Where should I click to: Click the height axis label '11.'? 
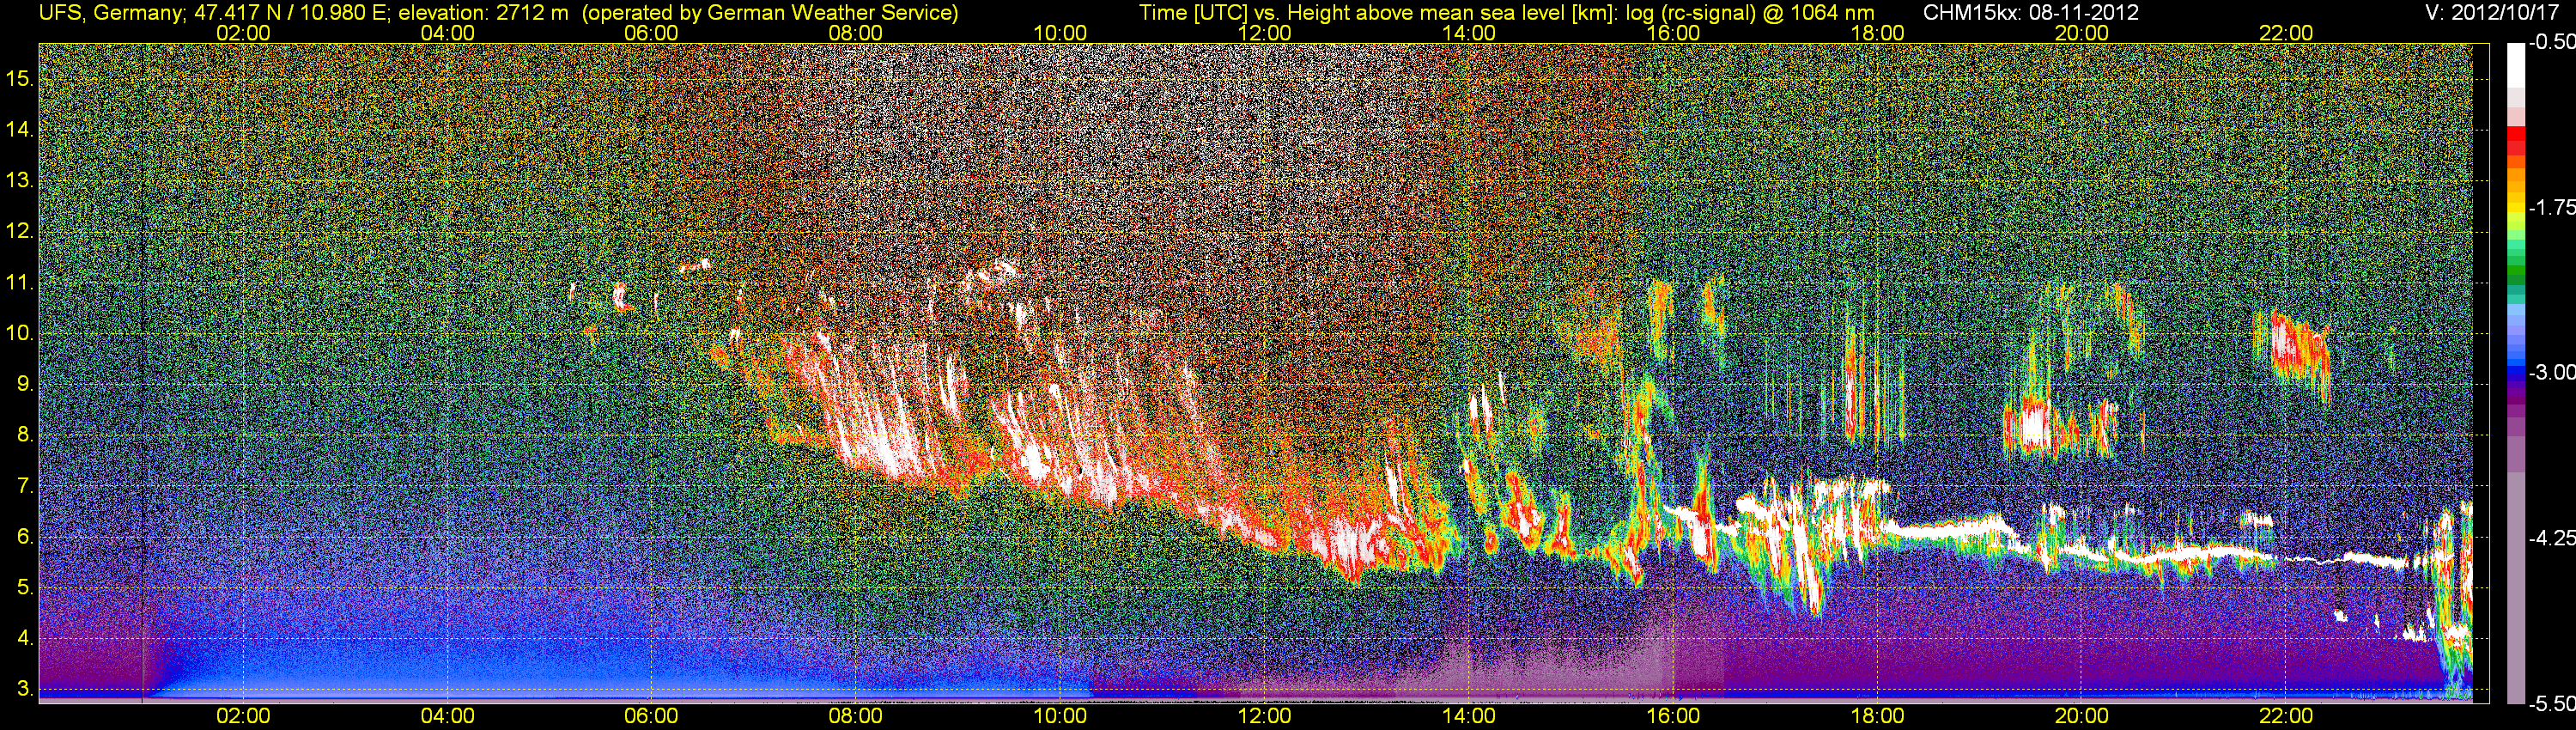click(20, 282)
